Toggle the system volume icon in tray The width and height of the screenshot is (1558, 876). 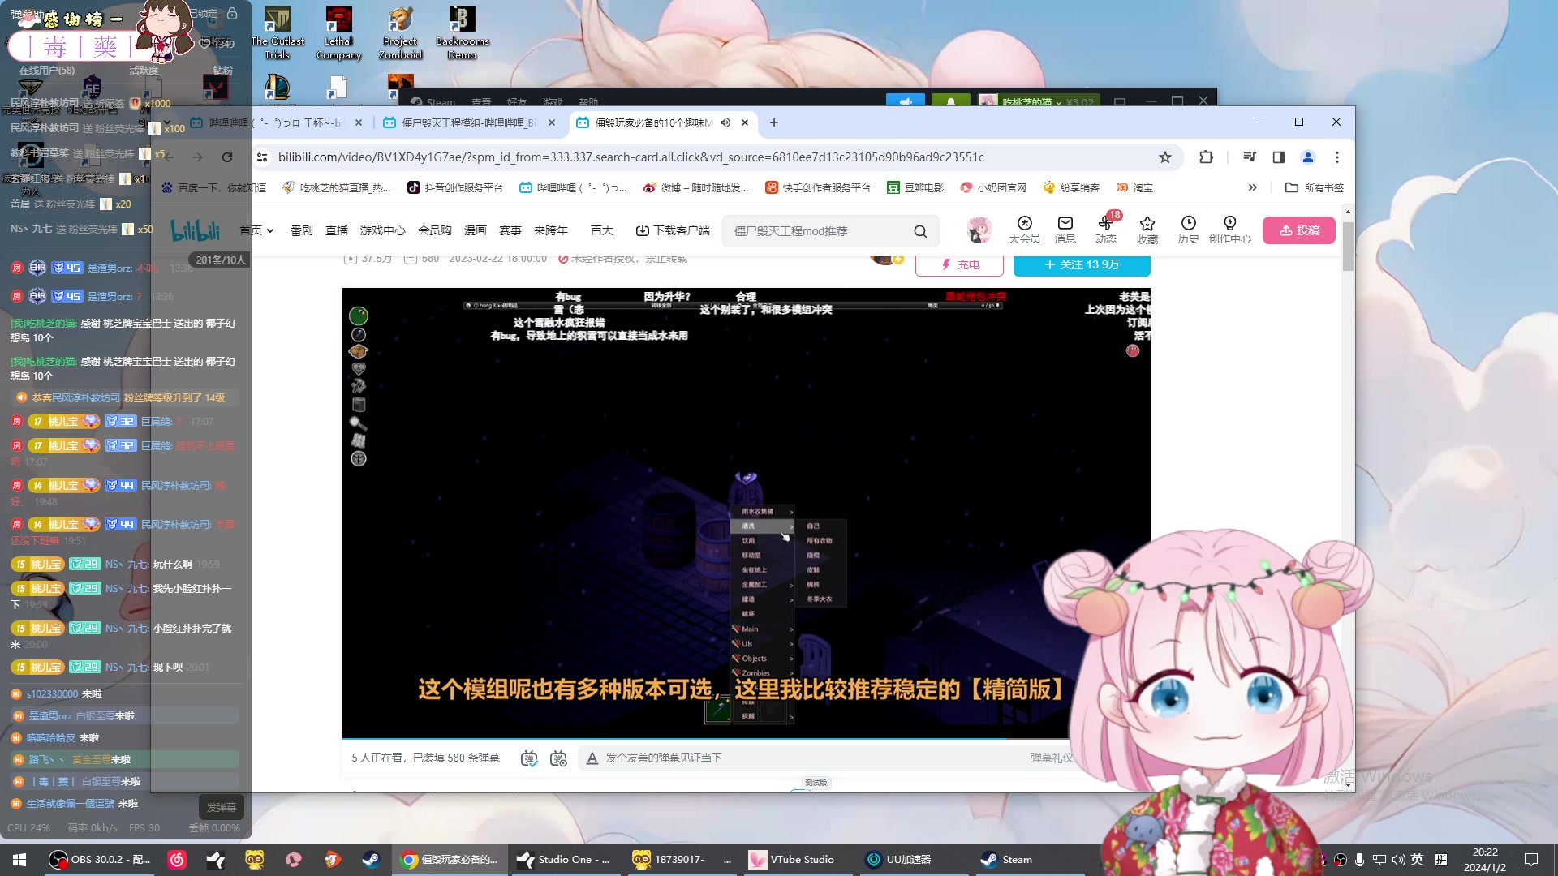click(x=1398, y=860)
